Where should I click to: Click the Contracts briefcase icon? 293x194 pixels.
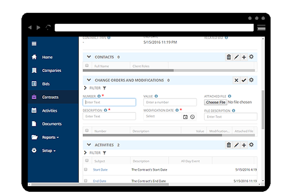click(34, 97)
